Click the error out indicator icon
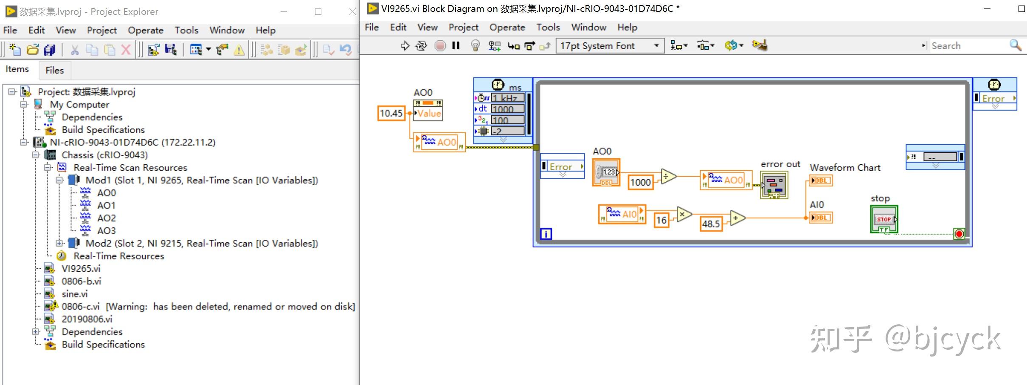The width and height of the screenshot is (1027, 385). pos(774,185)
